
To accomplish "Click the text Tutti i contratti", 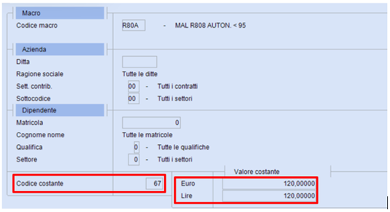I will [x=177, y=86].
